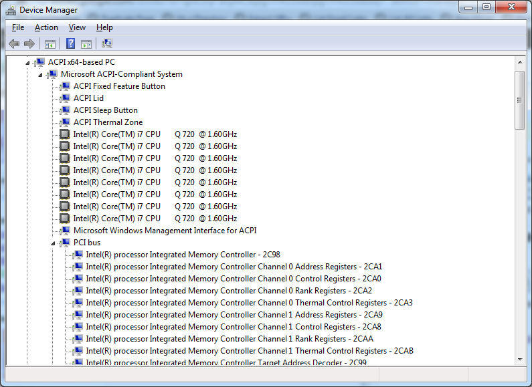
Task: Select Integrated Memory Controller - 2C98 text
Action: (x=183, y=255)
